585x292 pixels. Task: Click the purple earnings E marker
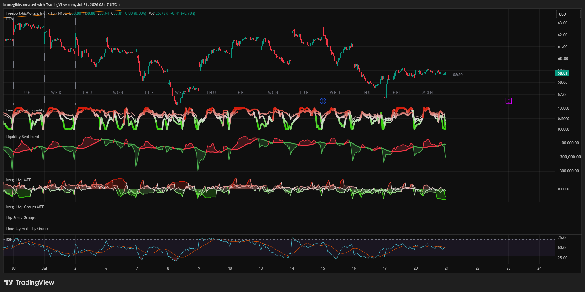coord(508,101)
